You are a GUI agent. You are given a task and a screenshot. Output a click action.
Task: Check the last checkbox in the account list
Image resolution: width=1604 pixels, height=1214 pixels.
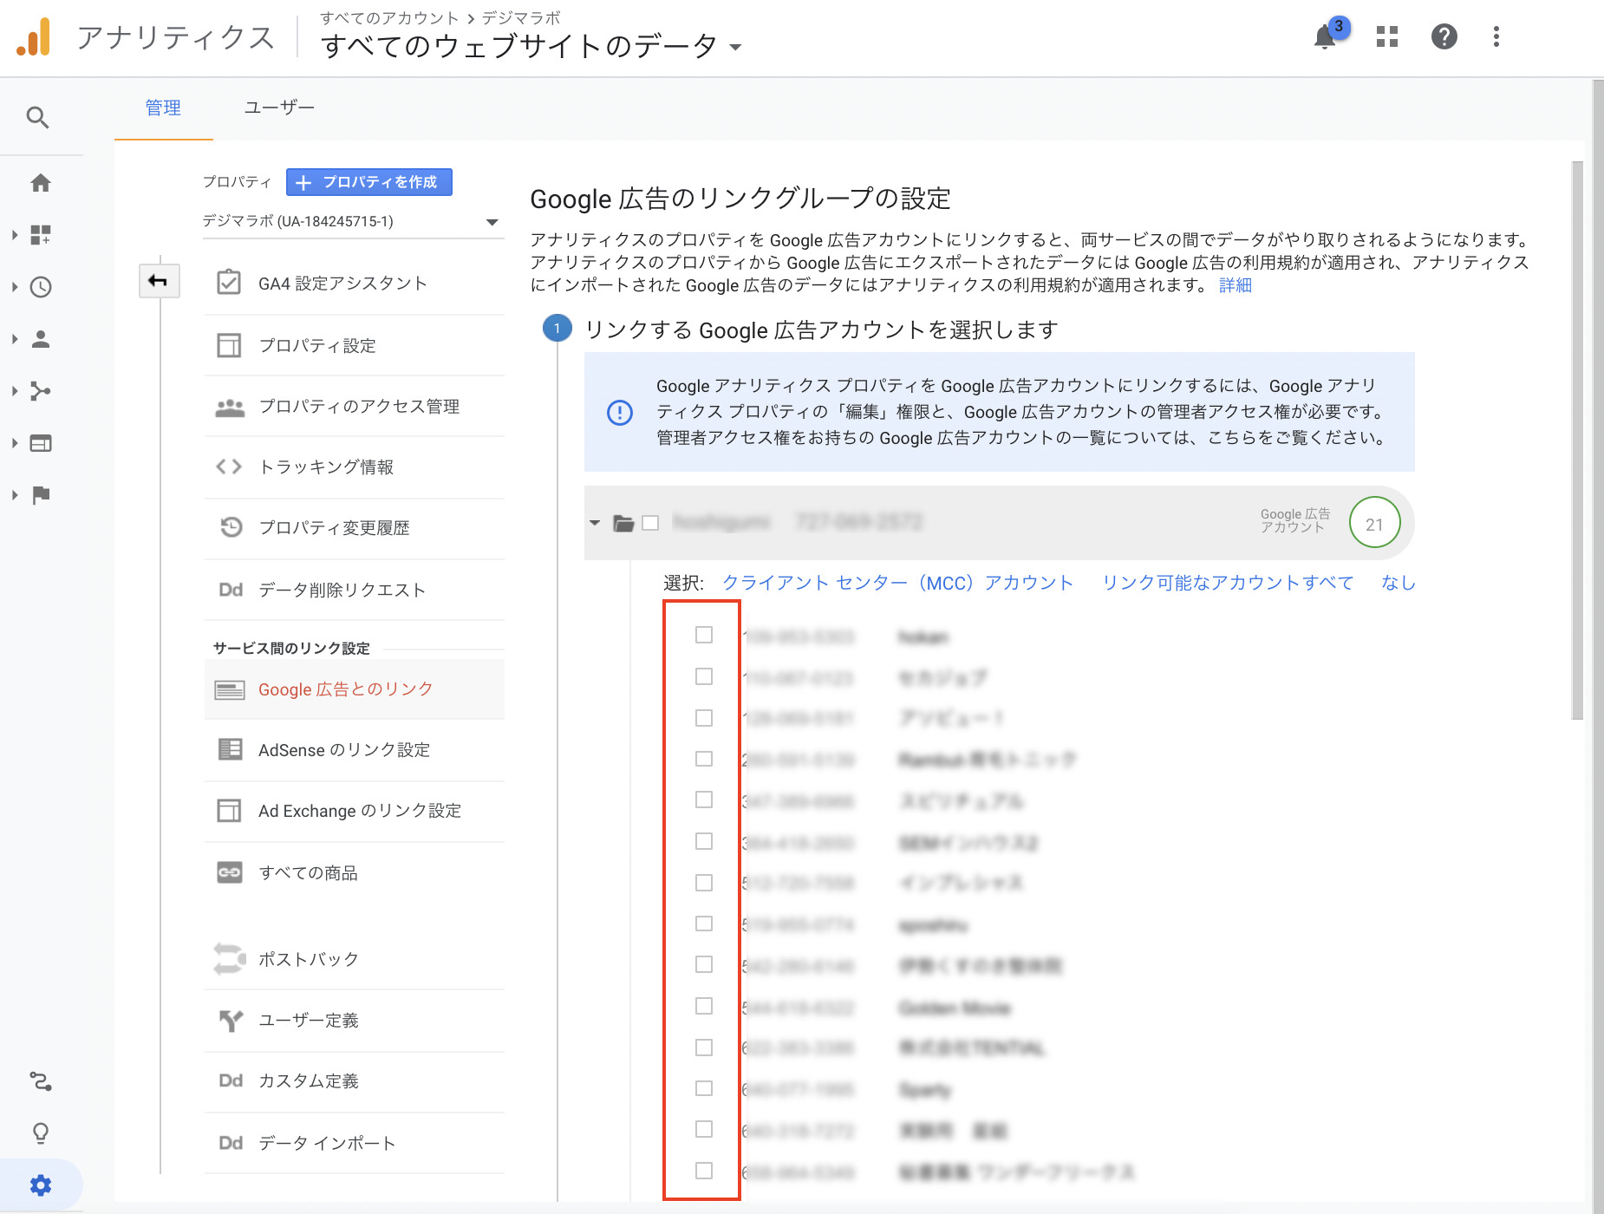pos(702,1172)
